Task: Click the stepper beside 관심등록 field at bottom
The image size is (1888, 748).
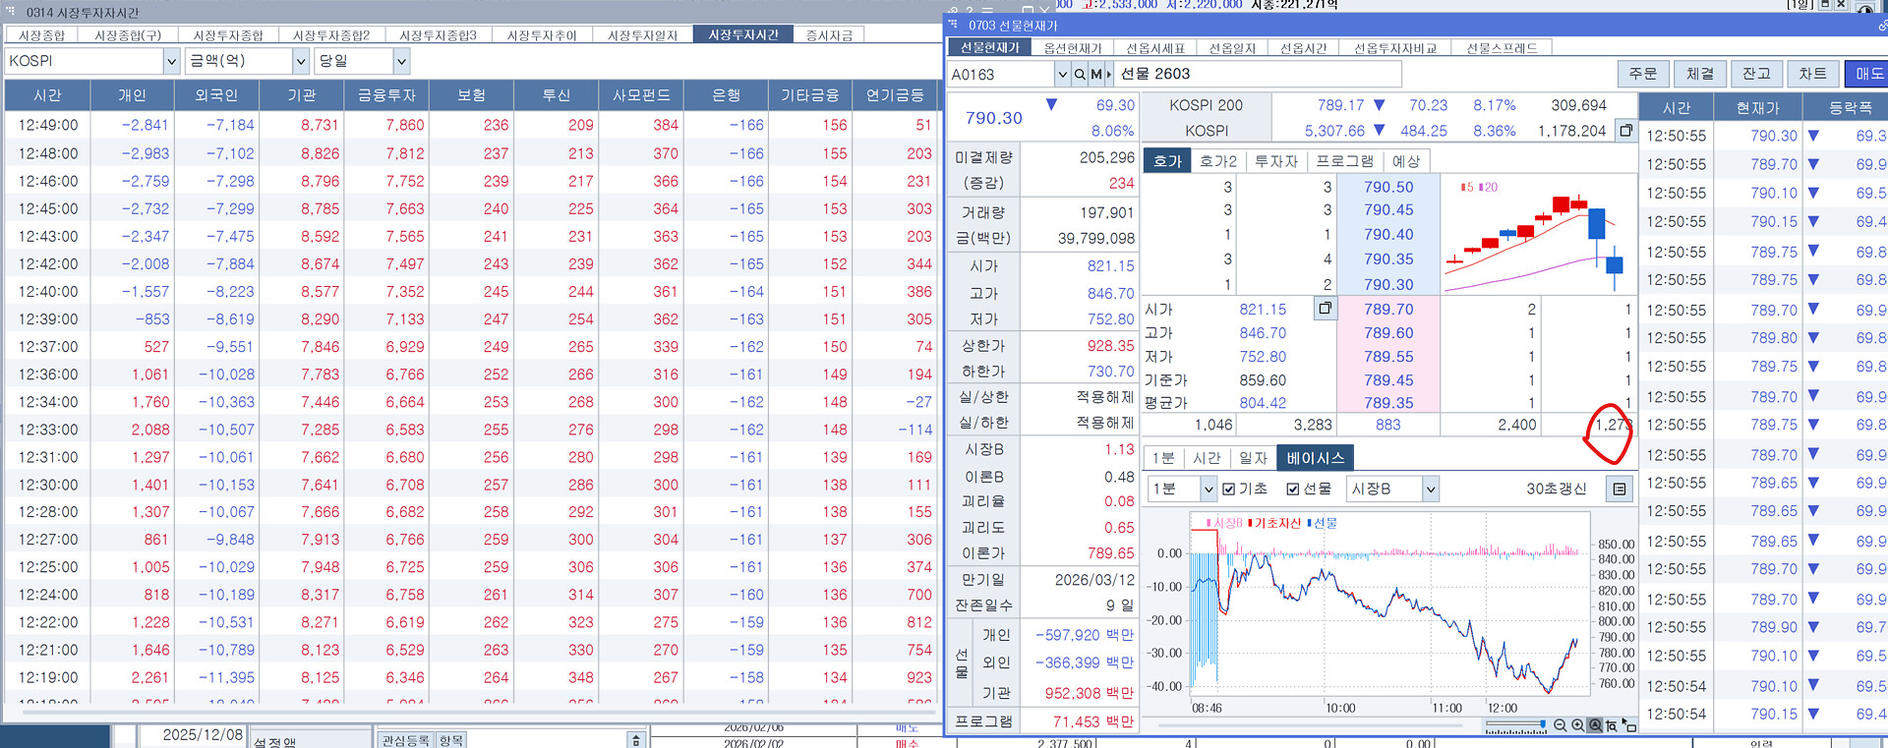Action: click(636, 739)
